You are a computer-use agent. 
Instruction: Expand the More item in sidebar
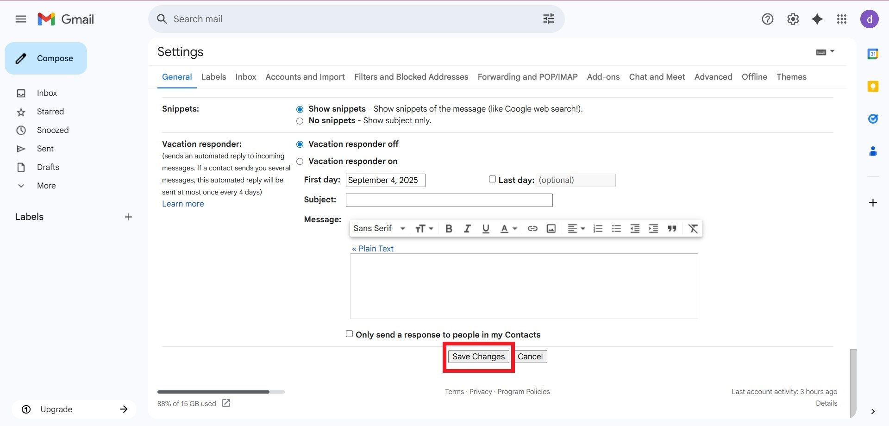coord(46,186)
